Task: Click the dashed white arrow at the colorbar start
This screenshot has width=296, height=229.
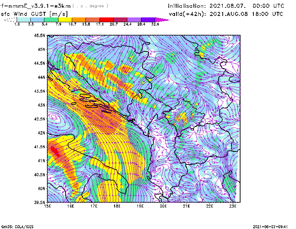Action: pos(10,20)
